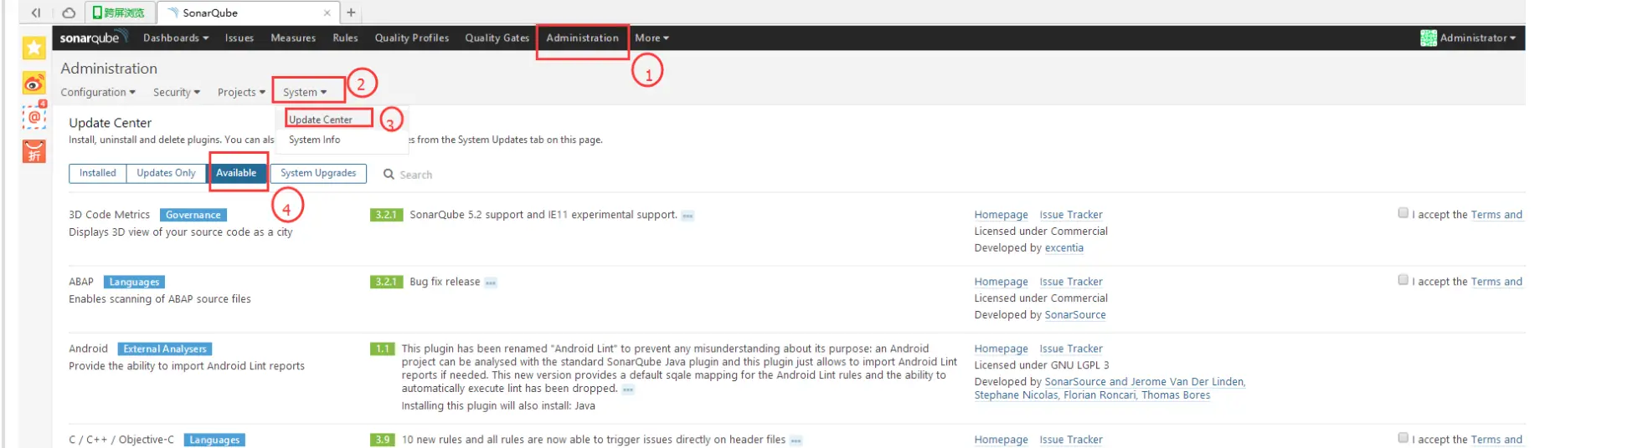Screen dimensions: 1648x448
Task: Expand ellipsis after Android plugin description
Action: coord(628,389)
